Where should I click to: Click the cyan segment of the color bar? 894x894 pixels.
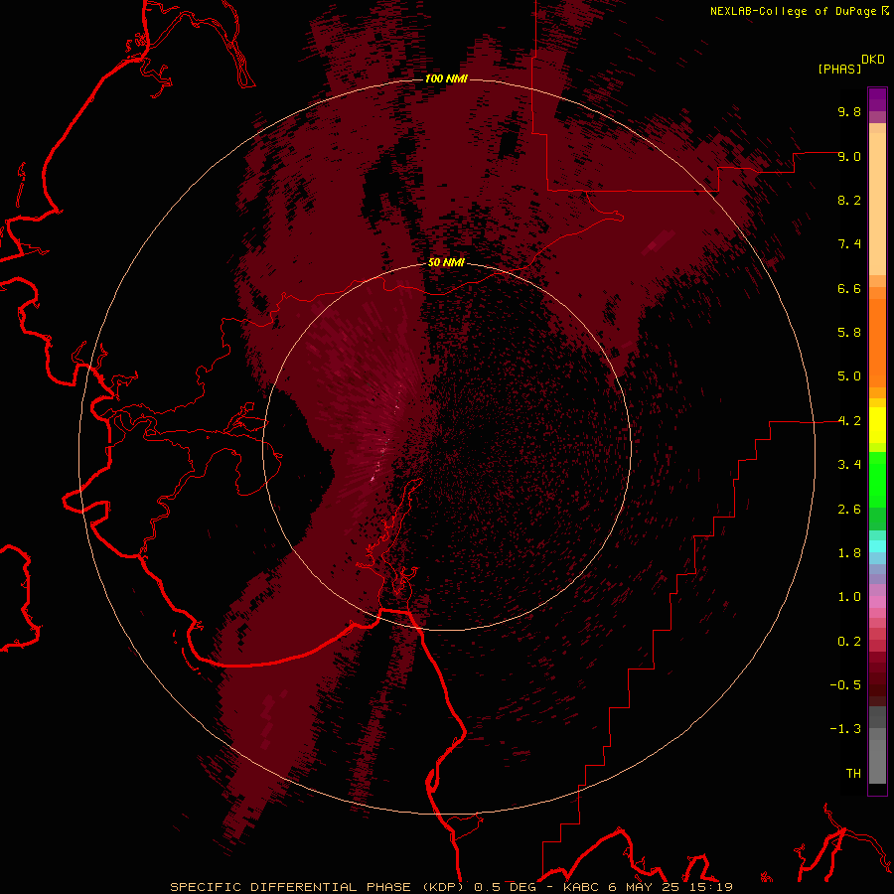click(877, 546)
